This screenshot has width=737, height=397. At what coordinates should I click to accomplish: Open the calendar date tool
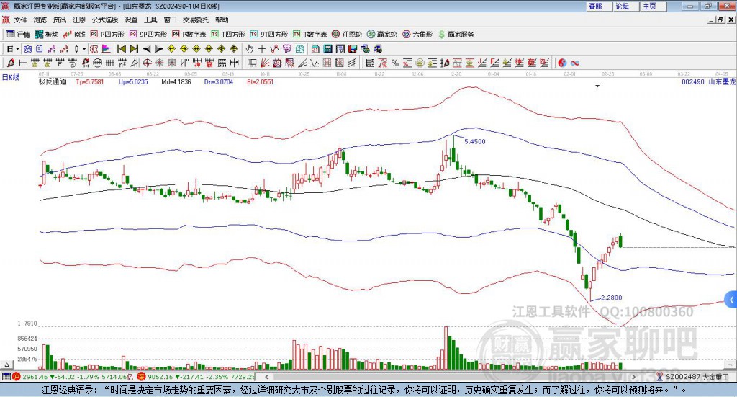pos(315,49)
